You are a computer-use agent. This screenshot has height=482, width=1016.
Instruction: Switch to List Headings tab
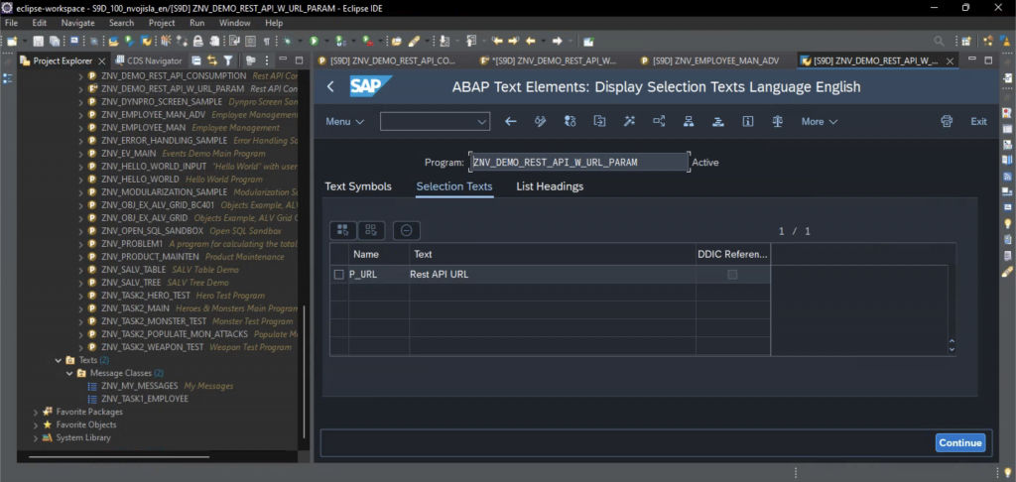coord(550,186)
